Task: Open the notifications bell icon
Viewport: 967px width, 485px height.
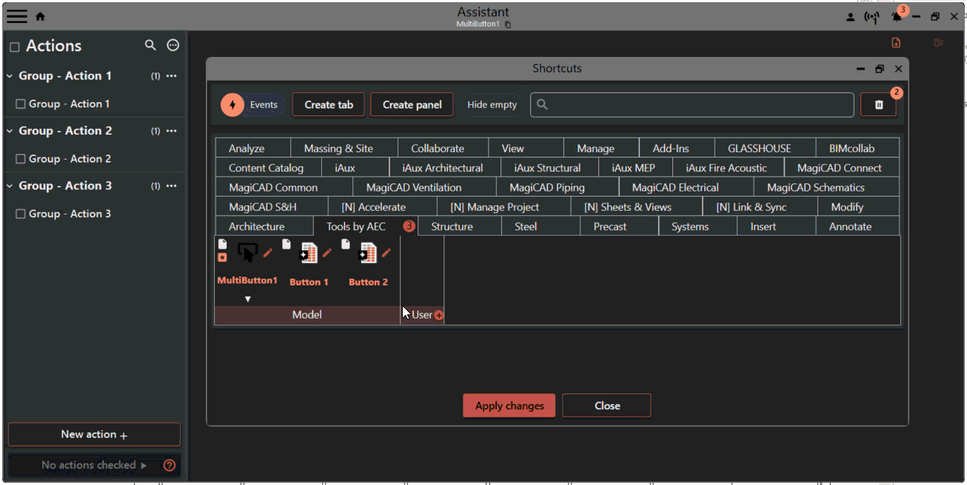Action: pyautogui.click(x=897, y=17)
